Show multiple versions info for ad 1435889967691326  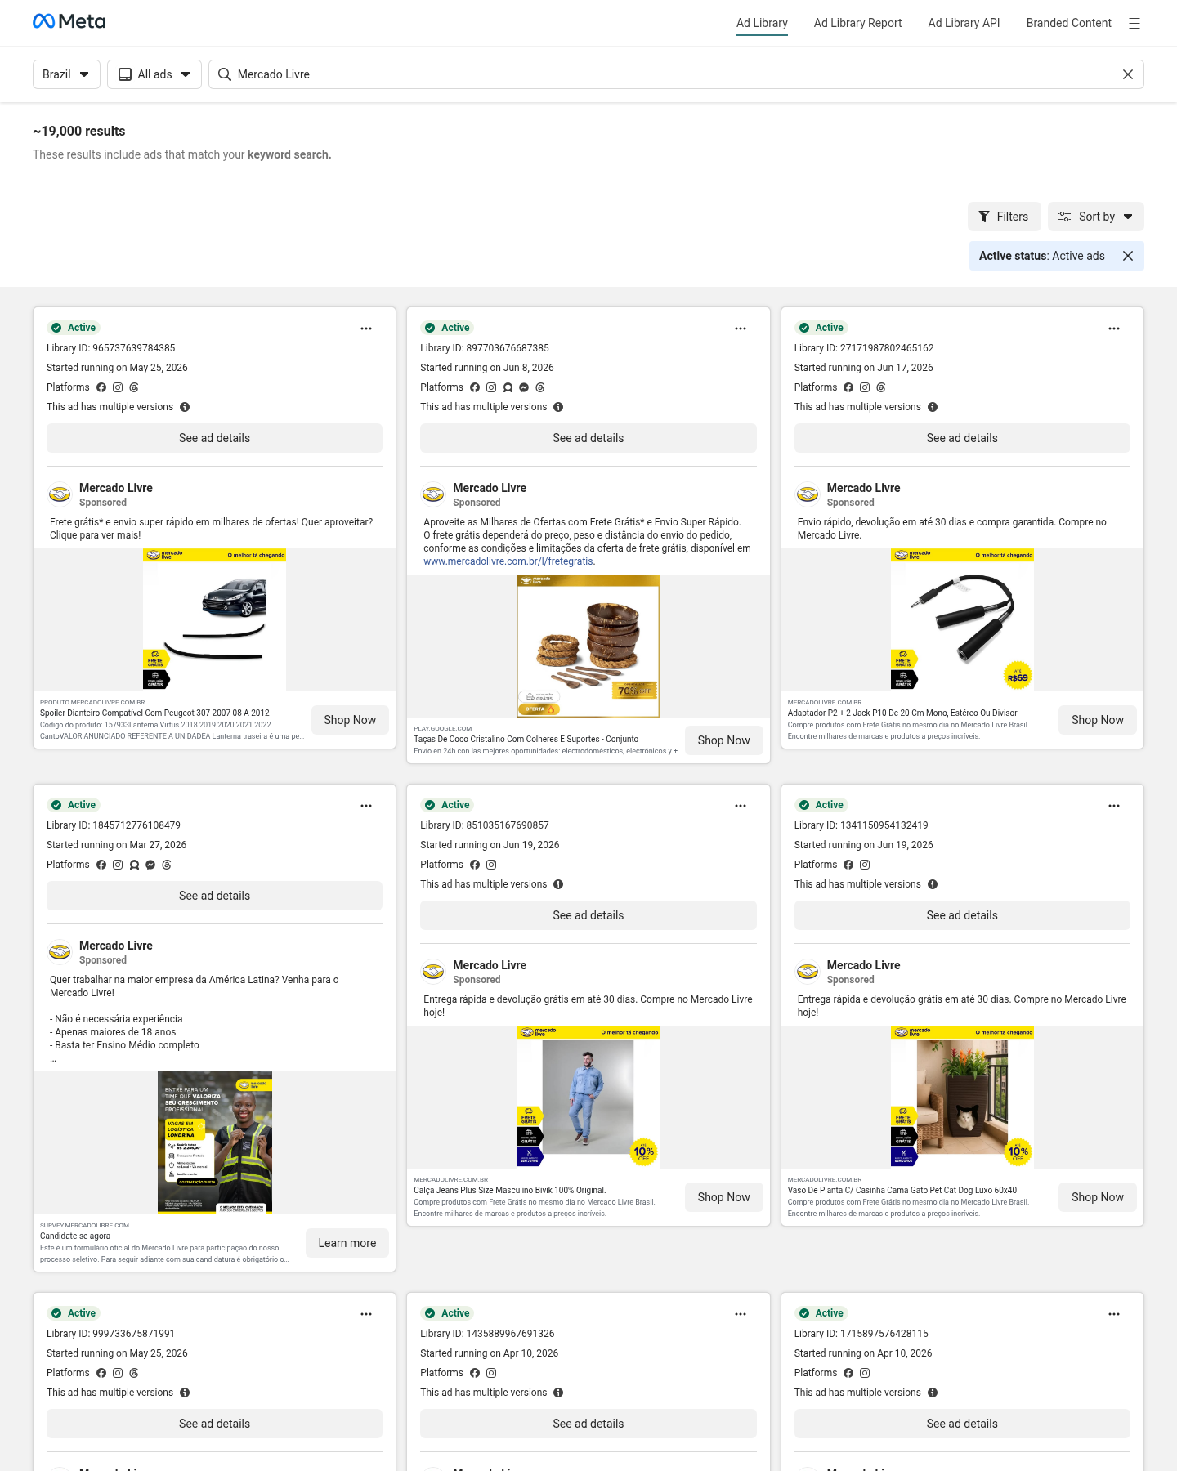pos(558,1393)
